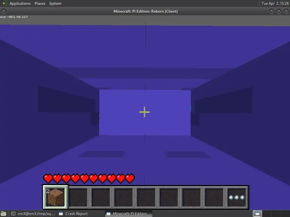Screen dimensions: 290x217
Task: Select the third hotbar slot
Action: 101,198
